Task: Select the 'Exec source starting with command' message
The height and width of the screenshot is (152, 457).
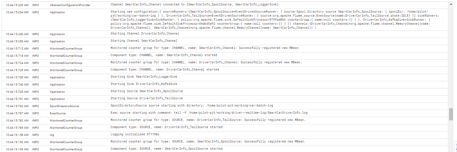Action: 209,113
